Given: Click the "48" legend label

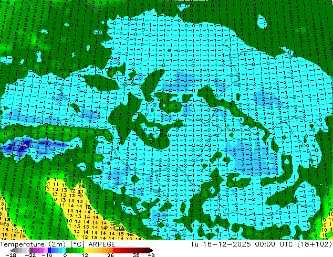Looking at the screenshot, I should (151, 255).
